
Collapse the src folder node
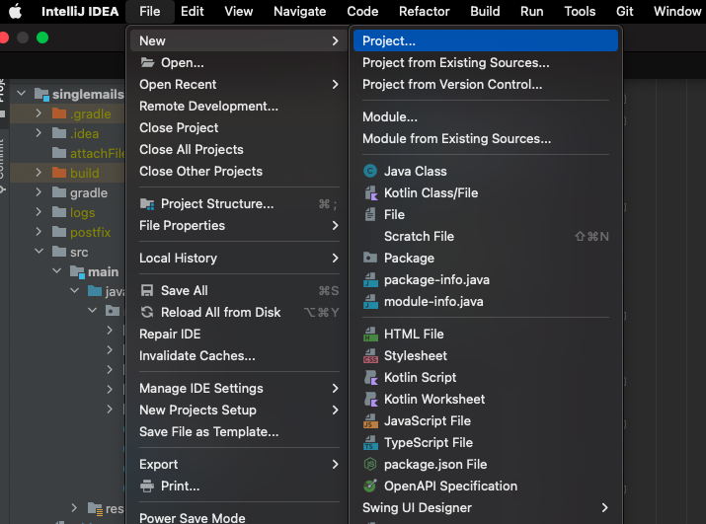[x=39, y=252]
